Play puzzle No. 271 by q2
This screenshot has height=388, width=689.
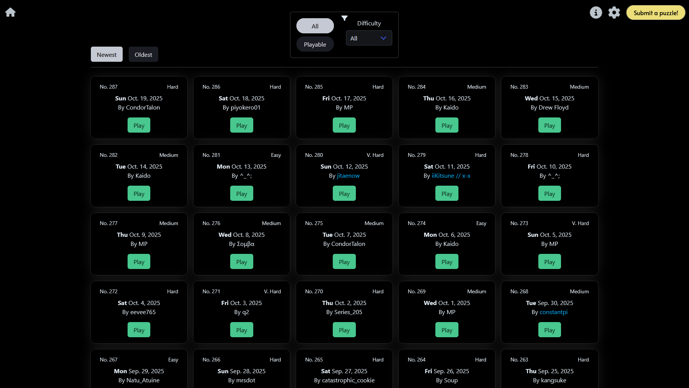242,330
